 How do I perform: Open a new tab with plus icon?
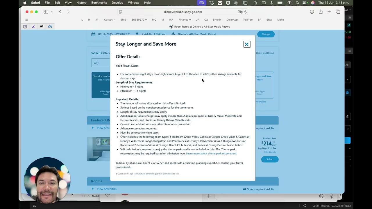(x=329, y=12)
